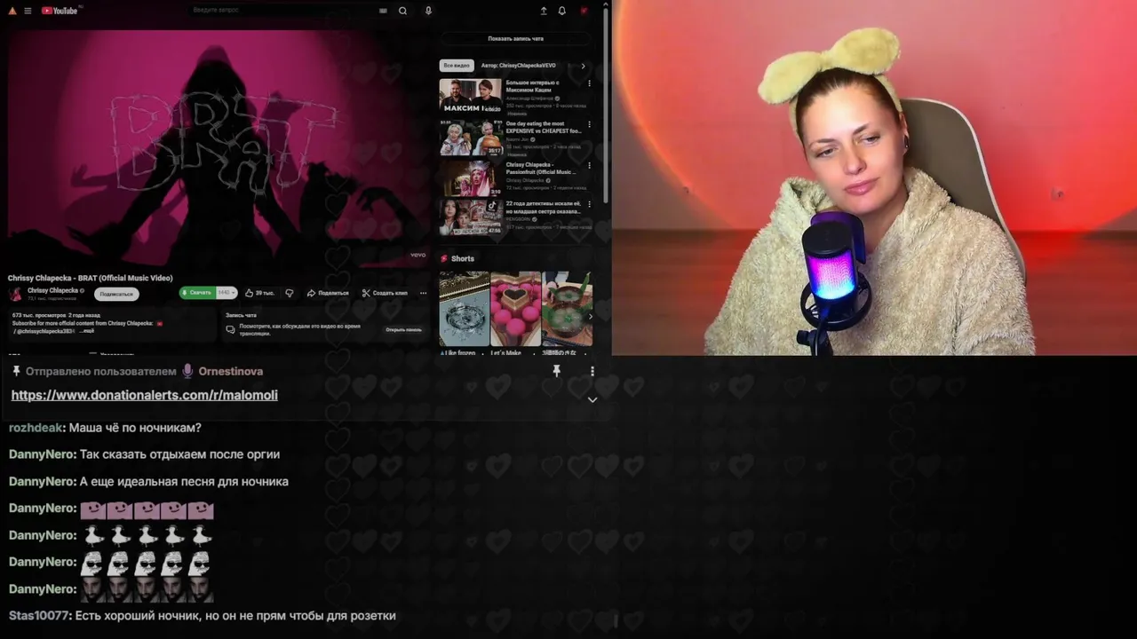Click username 'rozhdeak' in chat
The image size is (1137, 639).
tap(36, 428)
